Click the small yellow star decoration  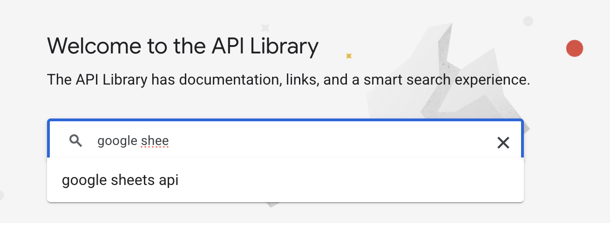pyautogui.click(x=348, y=56)
